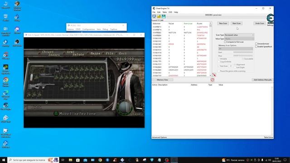Select the result row with value 9437184
Viewport: 290px width, 163px height.
click(x=180, y=33)
